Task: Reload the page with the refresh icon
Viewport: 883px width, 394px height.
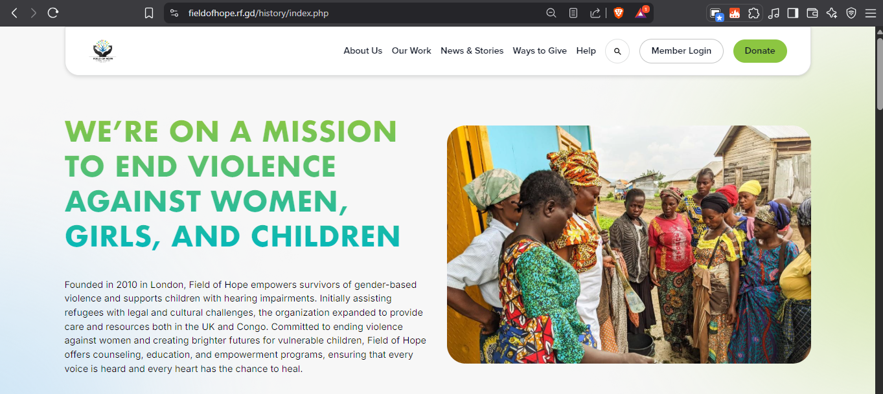Action: (x=53, y=13)
